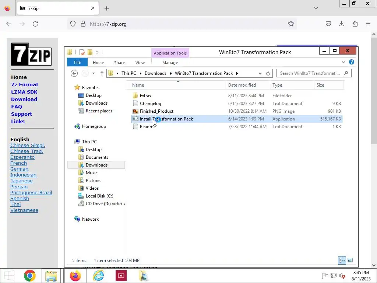Open a new Firefox tab
The height and width of the screenshot is (283, 377).
coord(106,8)
